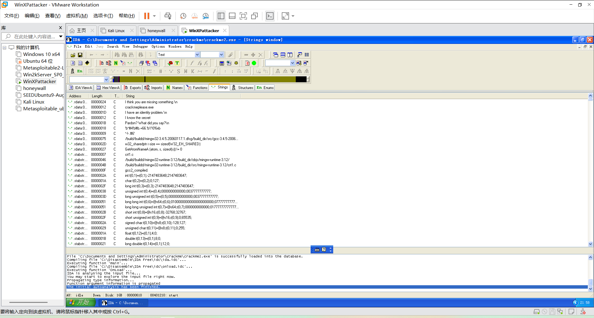Click the strings window toolbar icon
Image resolution: width=594 pixels, height=318 pixels.
pyautogui.click(x=130, y=63)
